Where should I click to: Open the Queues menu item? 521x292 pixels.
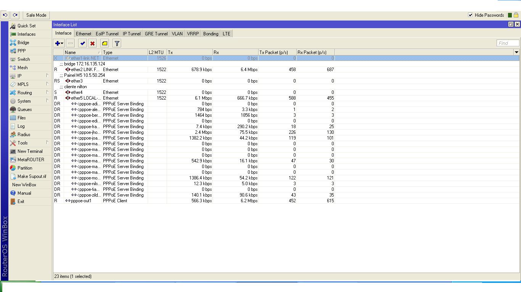[24, 109]
